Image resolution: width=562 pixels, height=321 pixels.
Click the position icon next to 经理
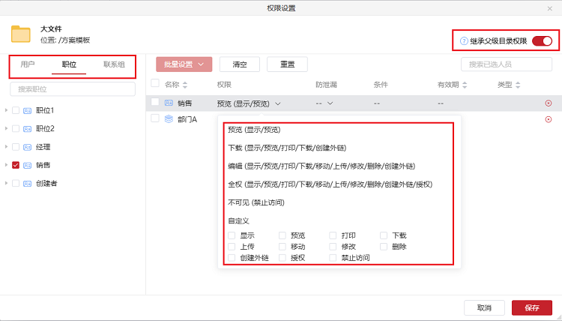click(x=27, y=147)
